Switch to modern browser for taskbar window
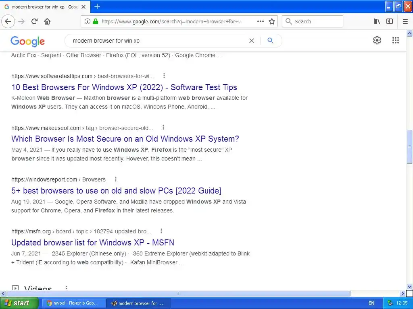This screenshot has height=309, width=413. pos(139,303)
